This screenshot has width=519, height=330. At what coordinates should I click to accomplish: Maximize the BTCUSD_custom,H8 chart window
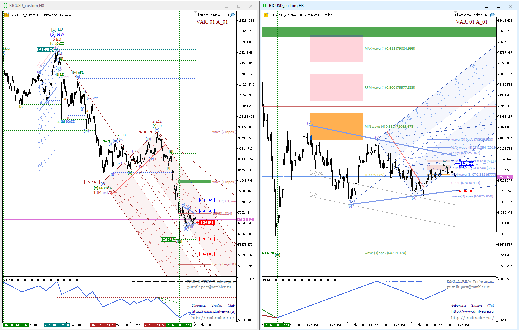239,6
